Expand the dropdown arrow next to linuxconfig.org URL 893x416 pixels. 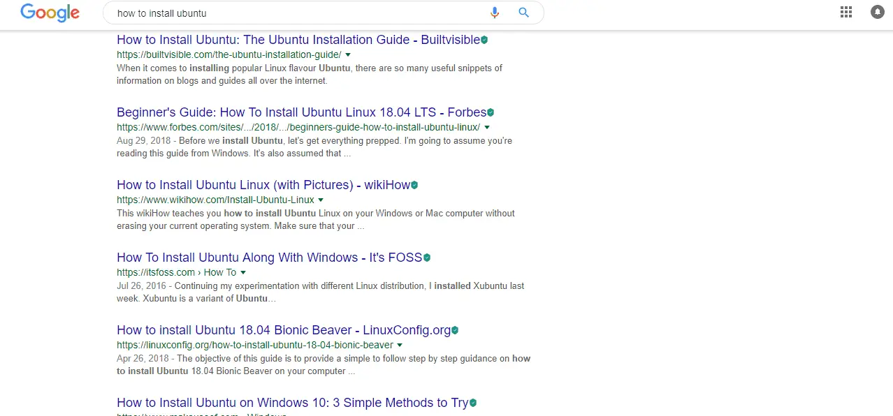400,345
